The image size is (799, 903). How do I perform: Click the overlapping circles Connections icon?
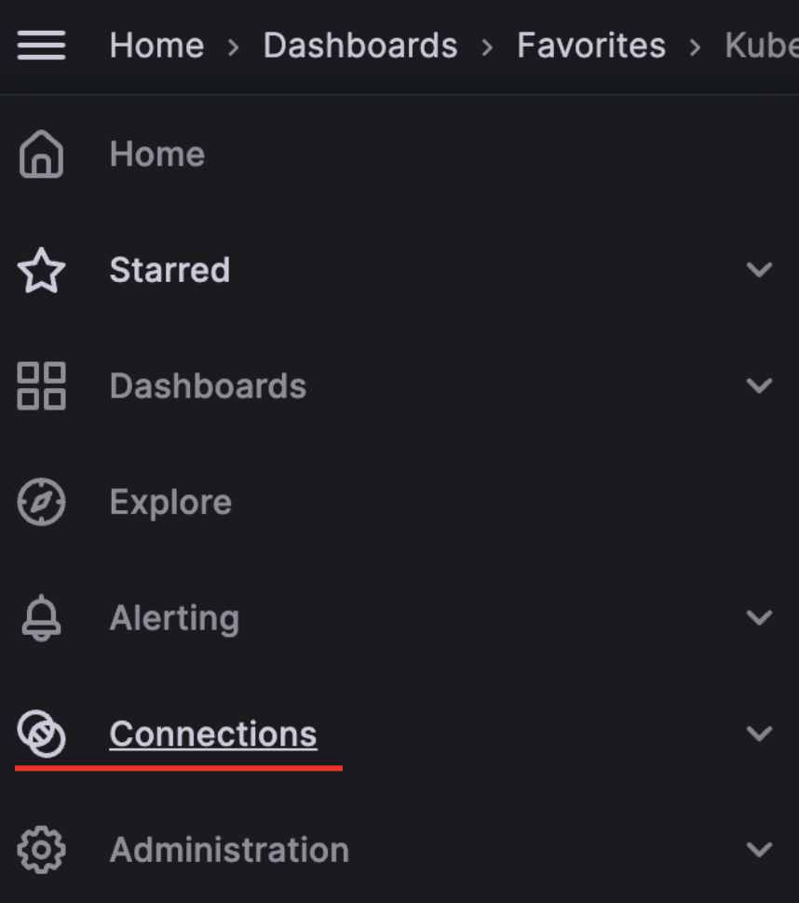point(41,735)
